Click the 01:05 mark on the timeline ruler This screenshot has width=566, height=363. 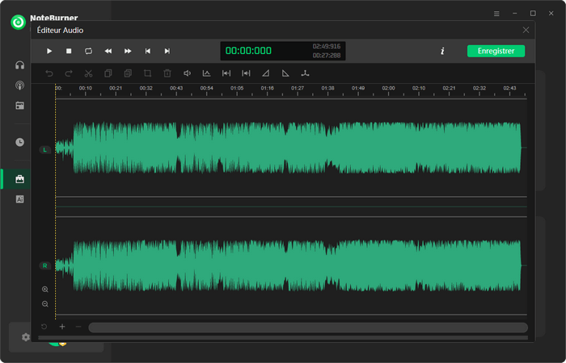tap(237, 88)
